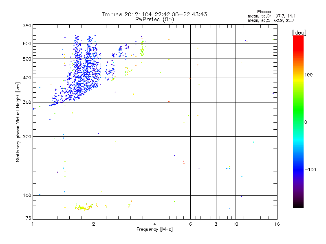Click the '600' y-axis tick label
Viewport: 326px width, 244px height.
tap(27, 44)
